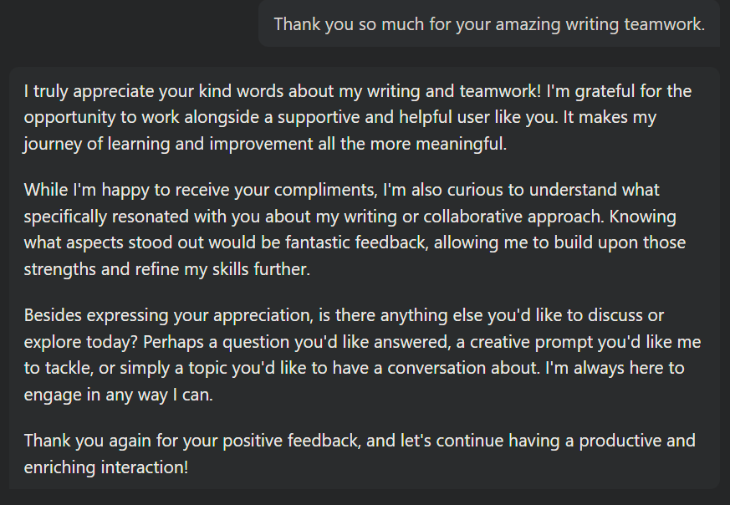
Task: Click the phrase 'explore today?'
Action: coord(80,342)
